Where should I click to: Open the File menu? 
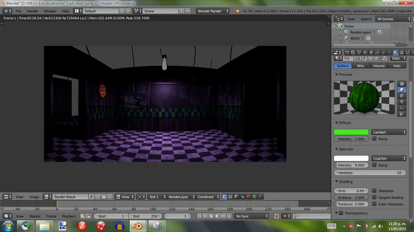coord(18,11)
